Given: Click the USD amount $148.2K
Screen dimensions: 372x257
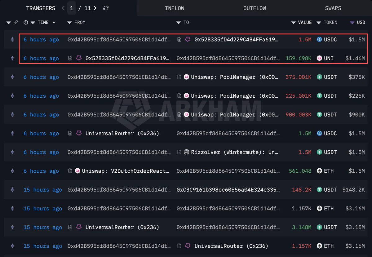Looking at the screenshot, I should [354, 190].
